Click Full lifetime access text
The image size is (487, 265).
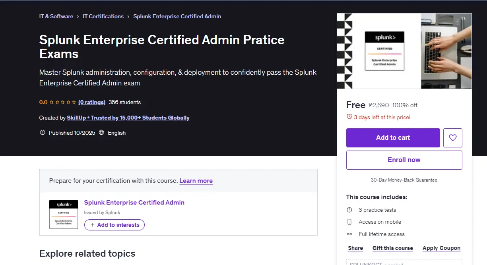[382, 234]
